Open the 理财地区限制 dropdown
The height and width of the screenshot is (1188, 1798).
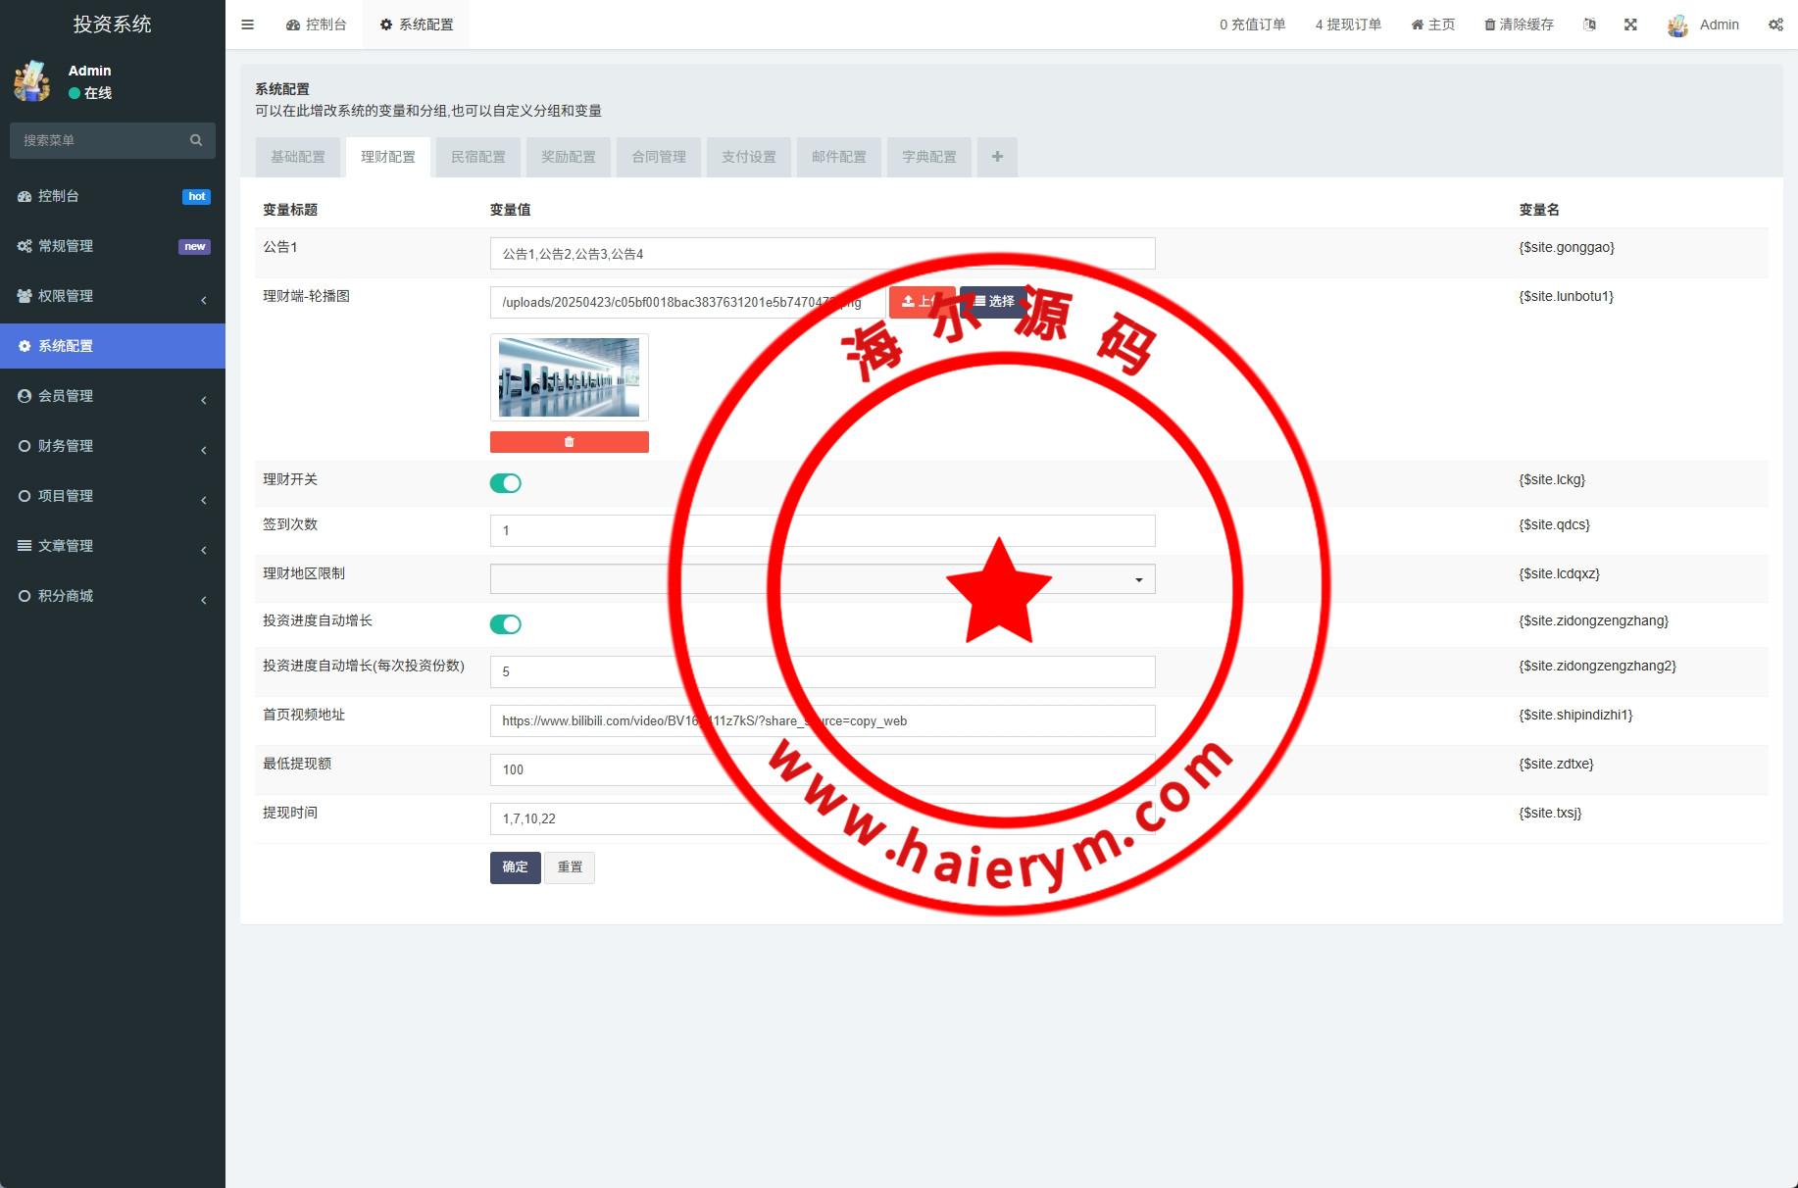point(822,579)
